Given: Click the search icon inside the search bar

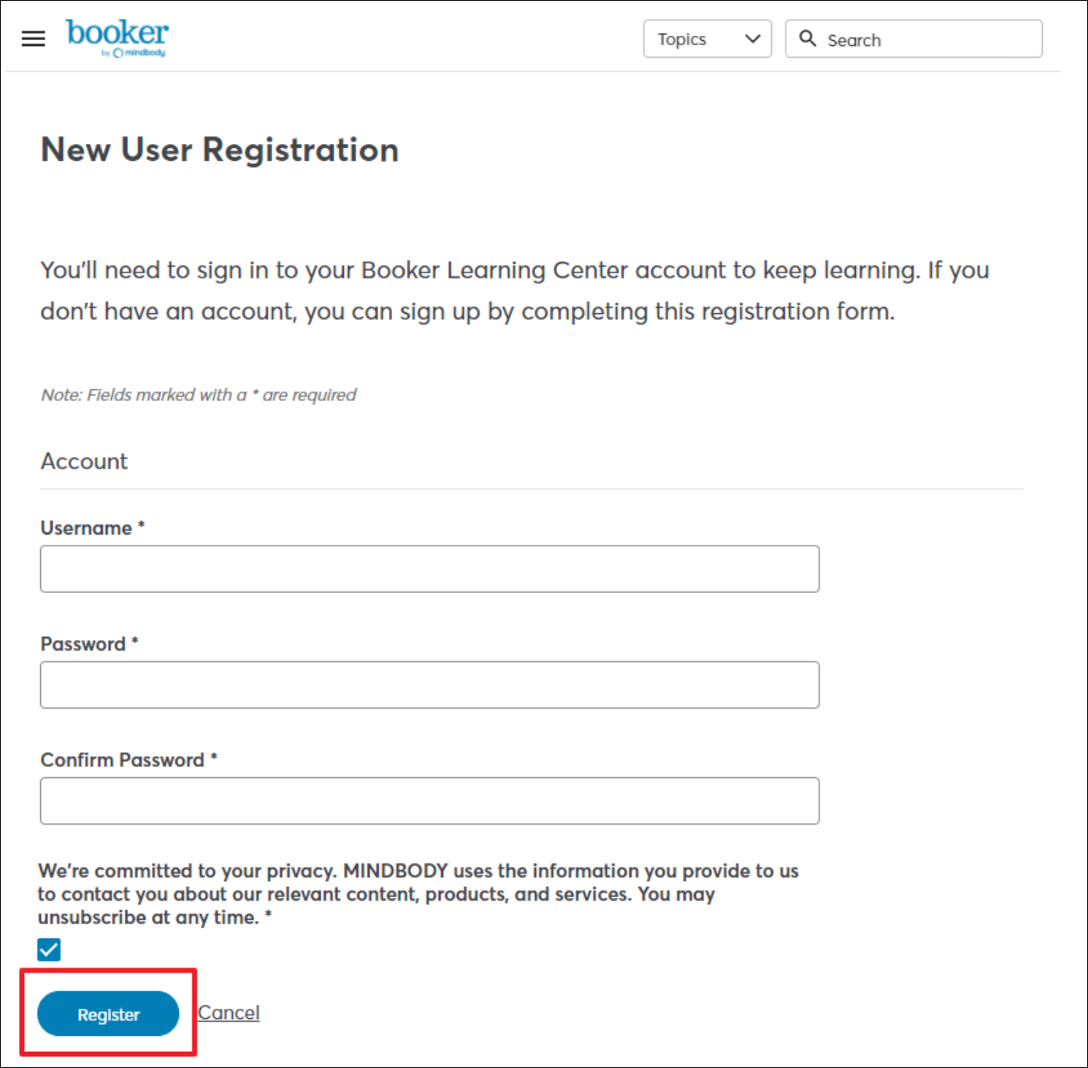Looking at the screenshot, I should pos(808,38).
